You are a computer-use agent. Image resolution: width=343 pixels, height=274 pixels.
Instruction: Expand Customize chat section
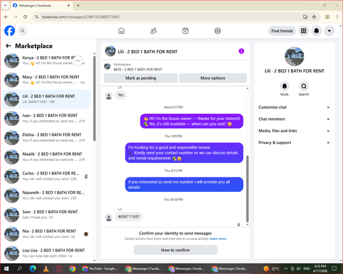click(x=294, y=108)
